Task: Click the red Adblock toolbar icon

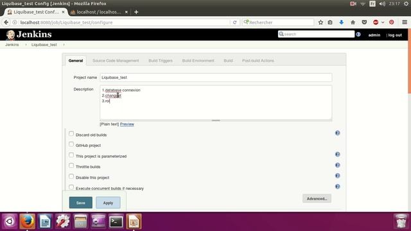Action: [376, 22]
